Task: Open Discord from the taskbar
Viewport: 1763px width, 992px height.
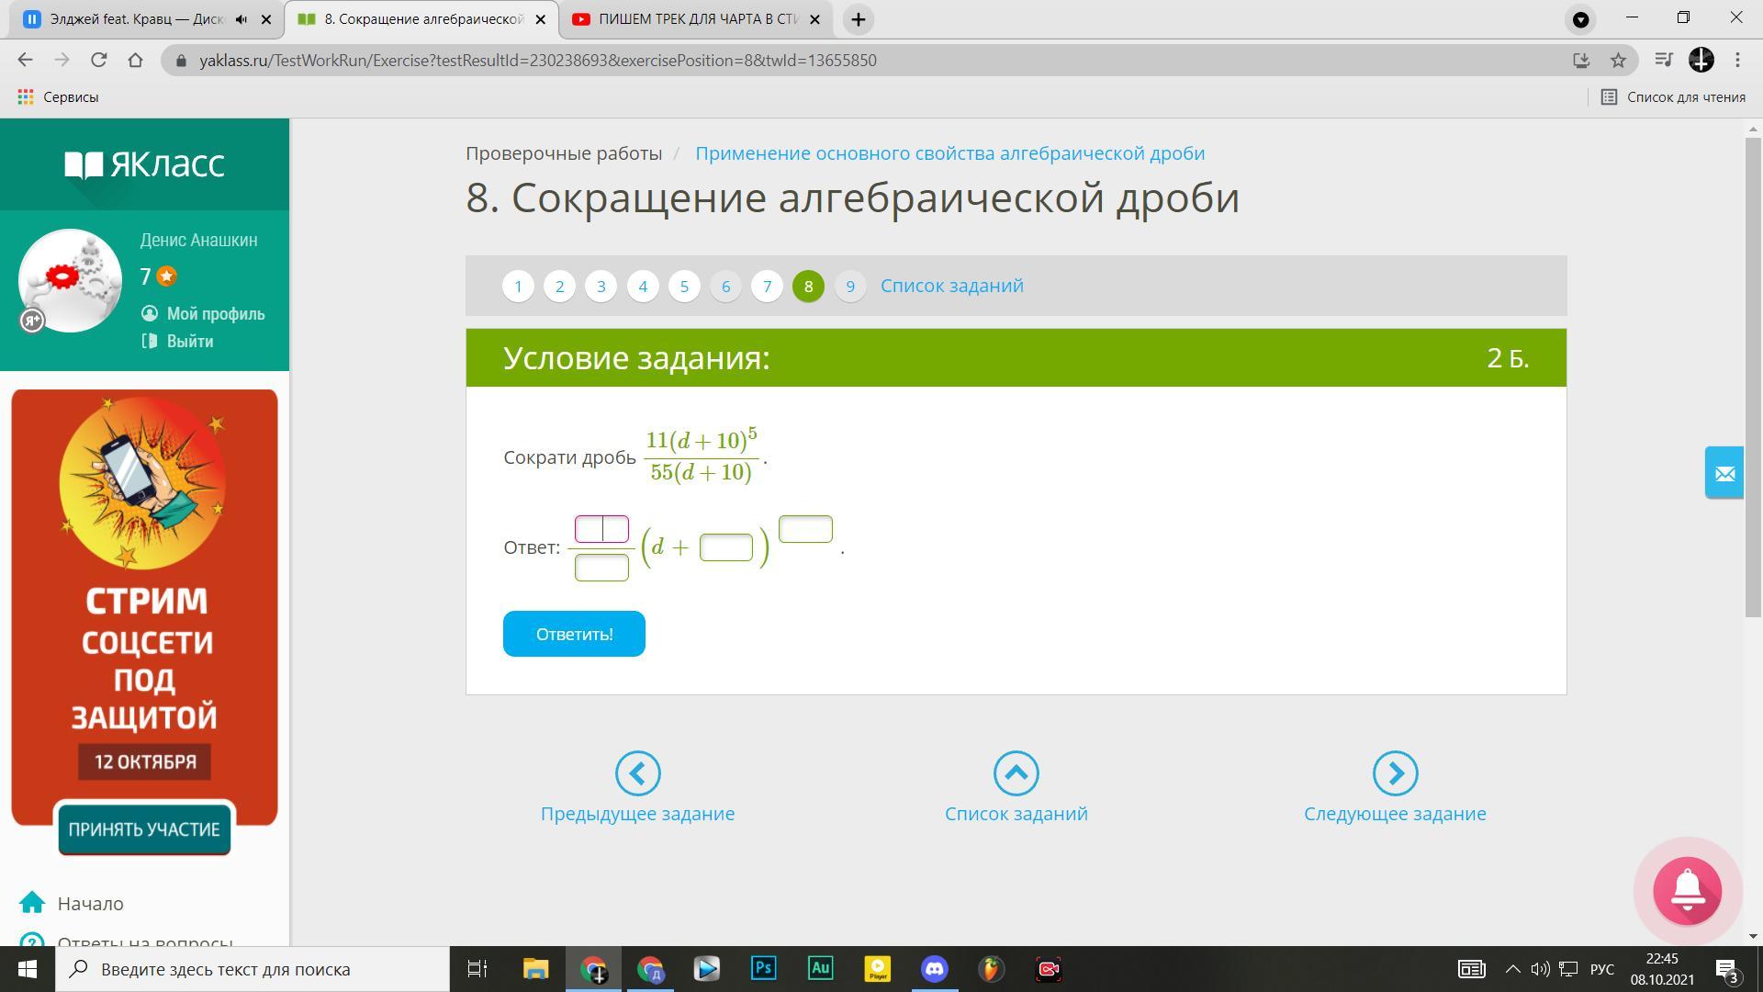Action: [x=934, y=969]
